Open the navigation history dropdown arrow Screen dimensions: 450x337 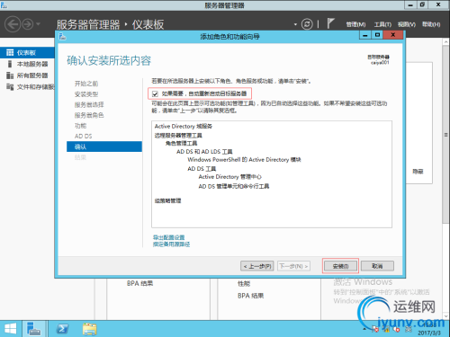(38, 23)
